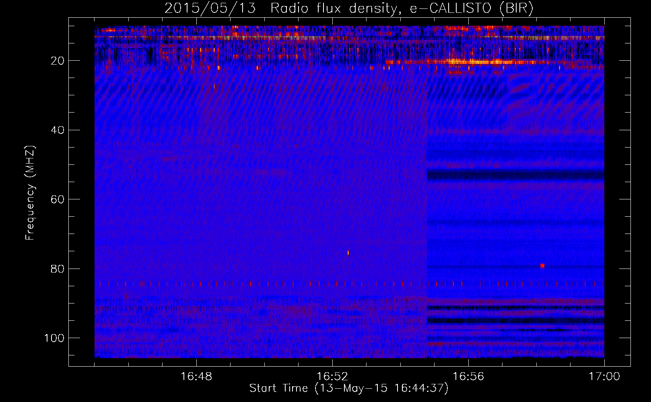Click the 16:56 time tick label

click(x=468, y=377)
